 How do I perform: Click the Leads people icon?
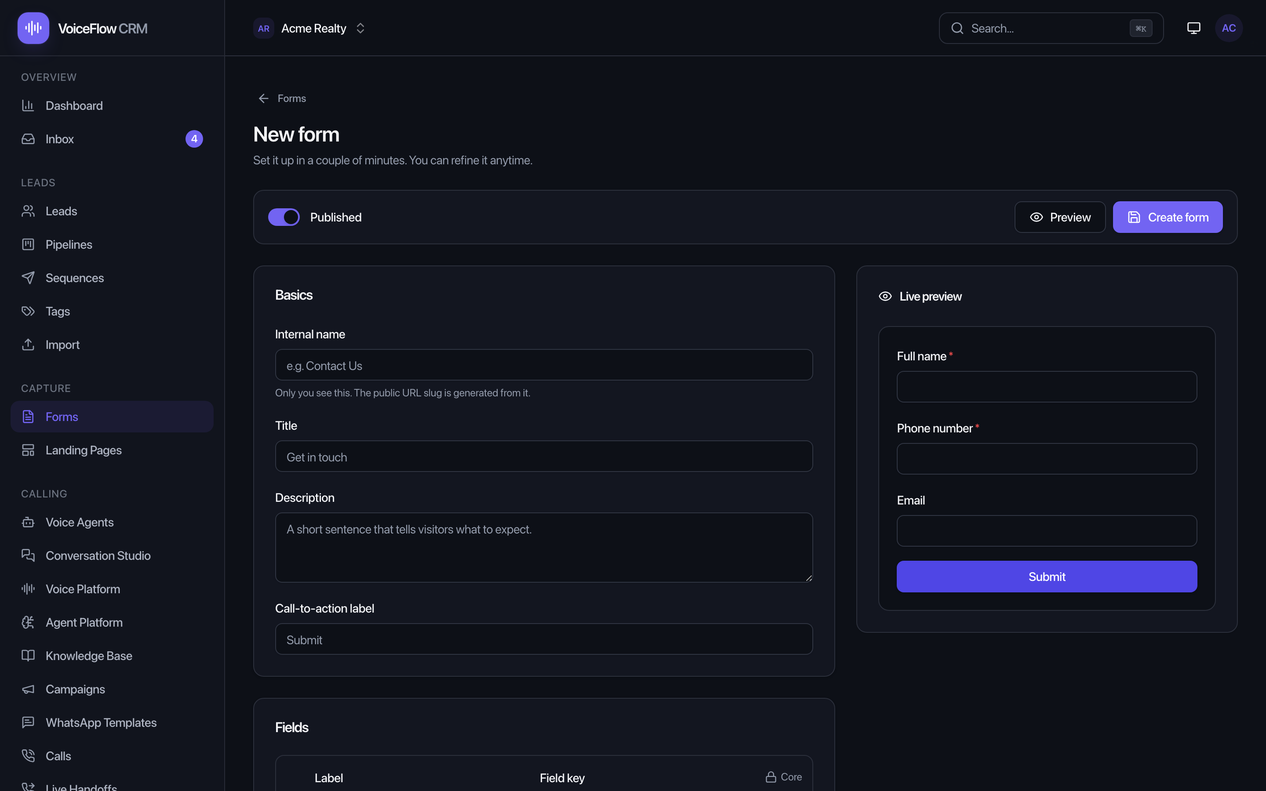coord(28,211)
